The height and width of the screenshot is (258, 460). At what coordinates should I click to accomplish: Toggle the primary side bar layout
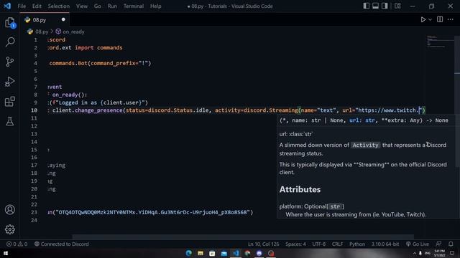[x=366, y=6]
